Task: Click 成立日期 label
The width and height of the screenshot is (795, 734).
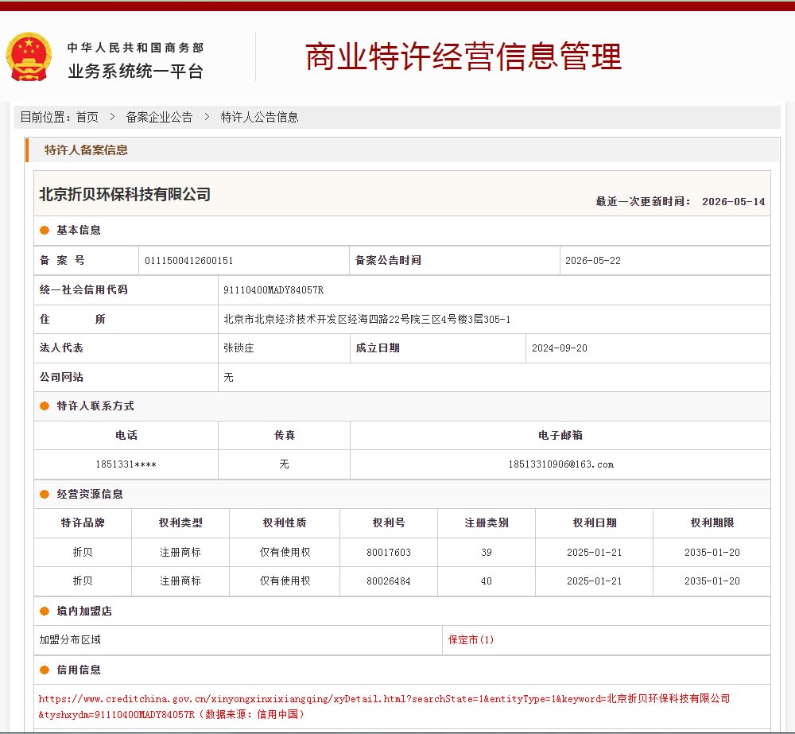Action: [378, 348]
